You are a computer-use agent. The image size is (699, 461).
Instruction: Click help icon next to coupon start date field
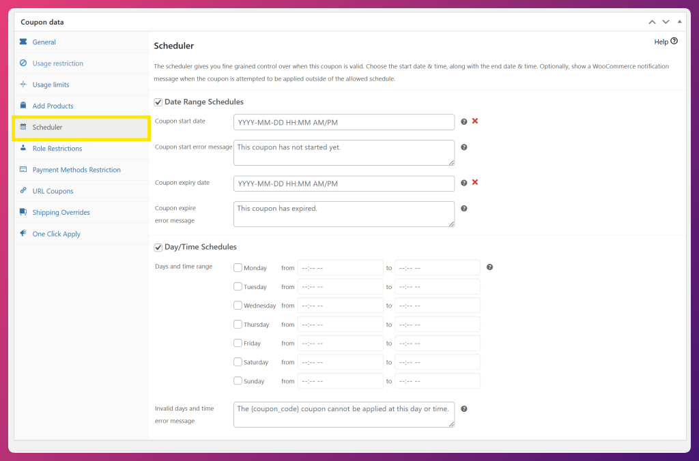click(464, 121)
